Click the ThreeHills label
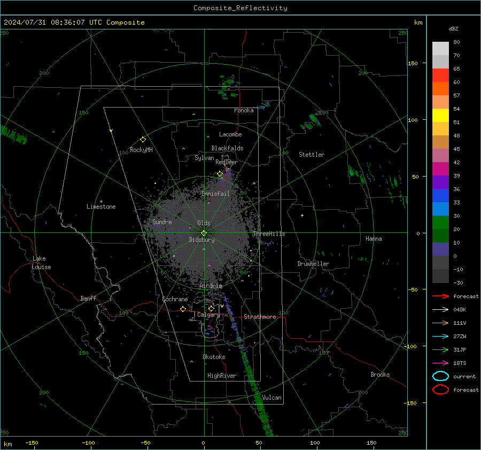Screen dimensions: 481x450 click(269, 234)
